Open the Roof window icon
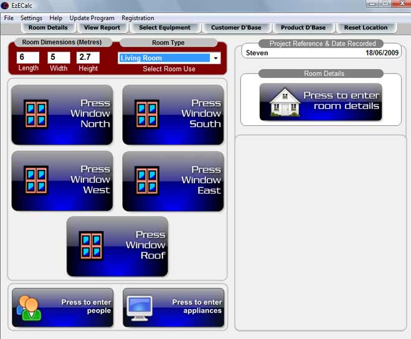Viewport: 411px width, 339px height. (91, 245)
